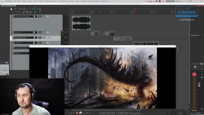Open FX chain of the selected Booms track
Screen dimensions: 204x115
point(40,38)
